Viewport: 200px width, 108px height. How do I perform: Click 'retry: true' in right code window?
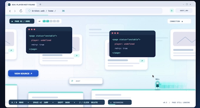(121, 48)
